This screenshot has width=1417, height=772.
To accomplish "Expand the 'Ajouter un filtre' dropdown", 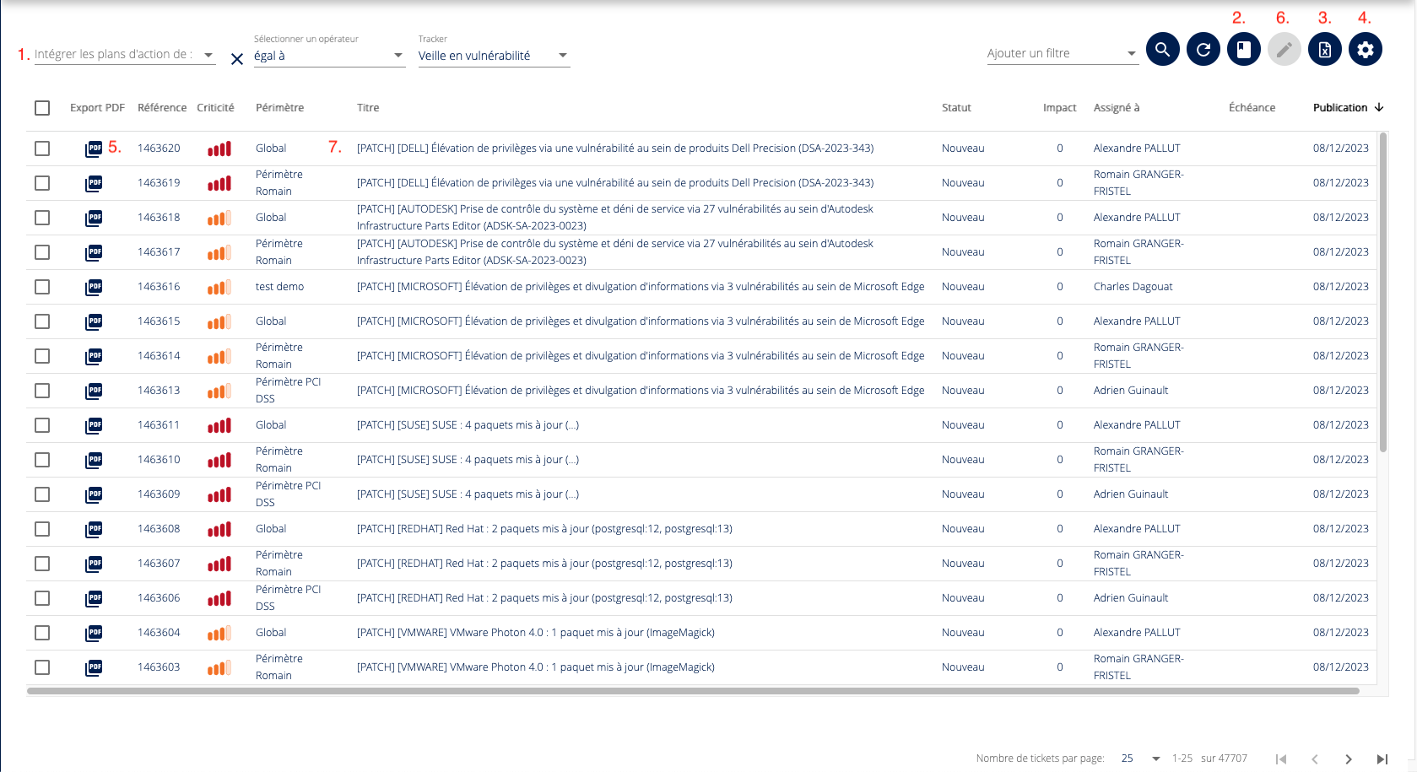I will (x=1062, y=53).
